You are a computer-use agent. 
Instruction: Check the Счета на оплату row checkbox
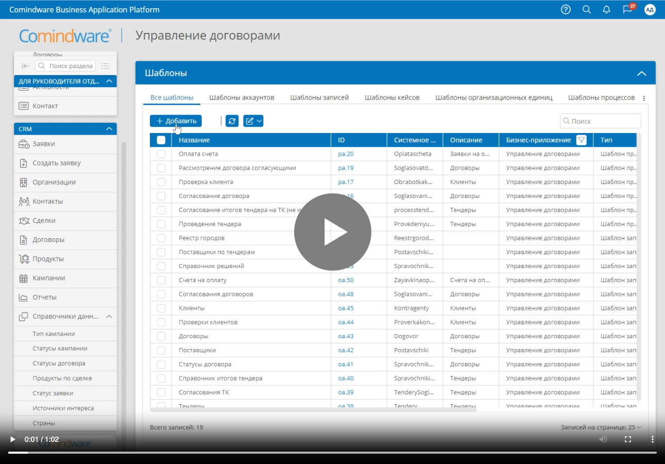pos(161,280)
